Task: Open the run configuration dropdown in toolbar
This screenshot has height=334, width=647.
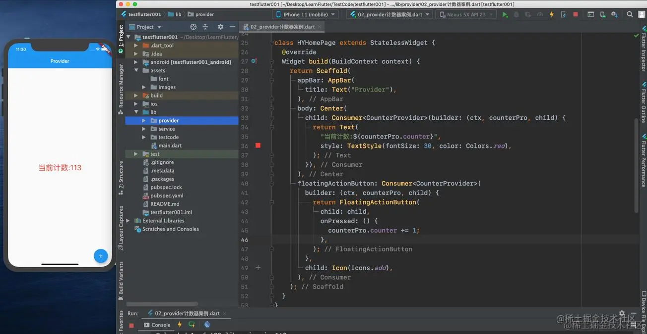Action: [389, 14]
